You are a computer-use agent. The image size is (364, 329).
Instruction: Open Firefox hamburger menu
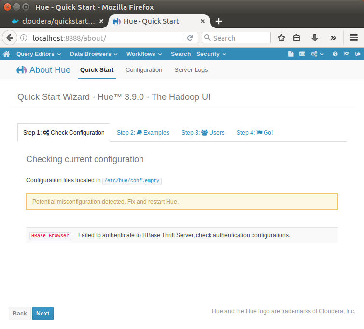click(354, 38)
